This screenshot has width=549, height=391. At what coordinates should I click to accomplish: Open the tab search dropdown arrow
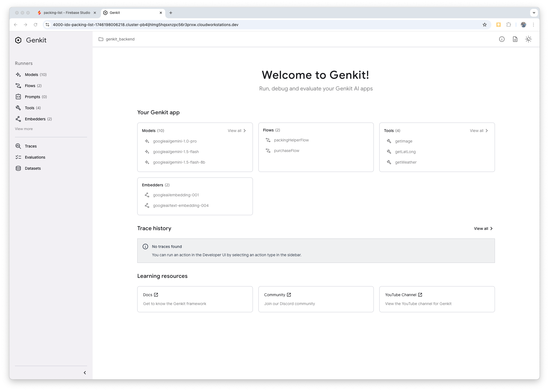pyautogui.click(x=534, y=13)
